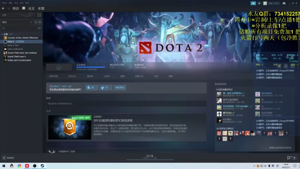
Task: Click the loading play button for Dota 2
Action: 59,67
